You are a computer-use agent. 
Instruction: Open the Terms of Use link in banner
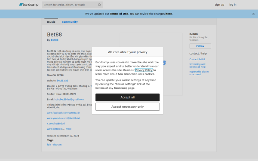coord(119,14)
